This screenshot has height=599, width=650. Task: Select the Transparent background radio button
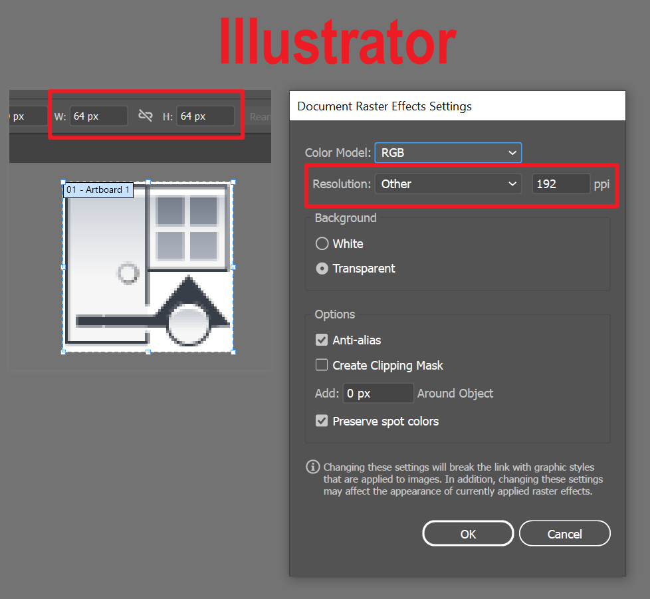pyautogui.click(x=322, y=269)
